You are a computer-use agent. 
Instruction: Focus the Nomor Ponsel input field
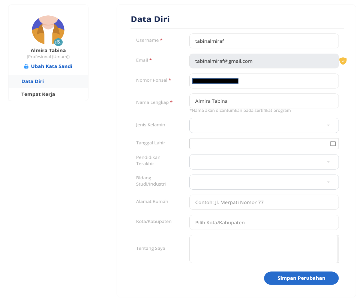pyautogui.click(x=264, y=81)
